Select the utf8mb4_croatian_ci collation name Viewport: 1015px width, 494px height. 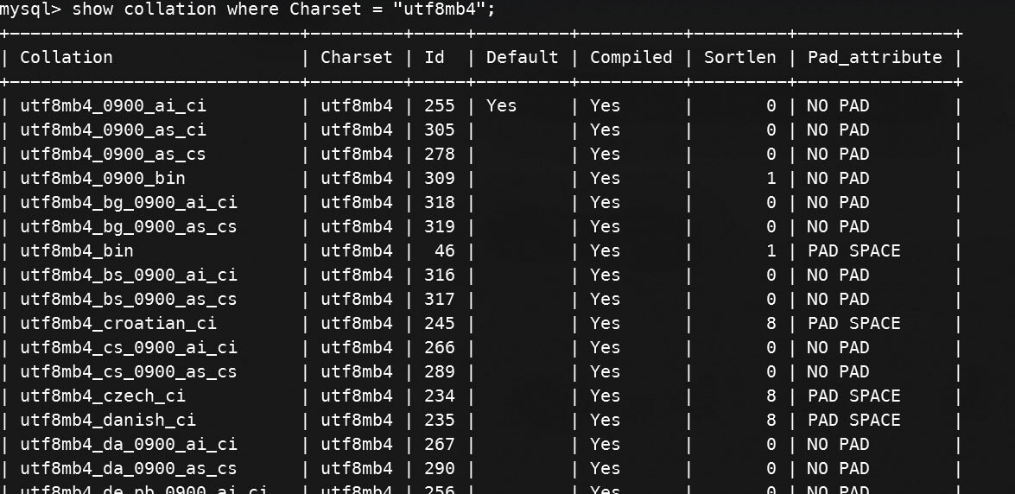[x=118, y=323]
